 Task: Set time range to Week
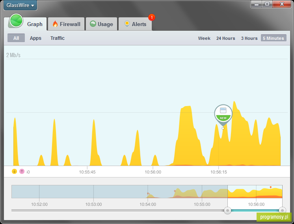[x=204, y=38]
